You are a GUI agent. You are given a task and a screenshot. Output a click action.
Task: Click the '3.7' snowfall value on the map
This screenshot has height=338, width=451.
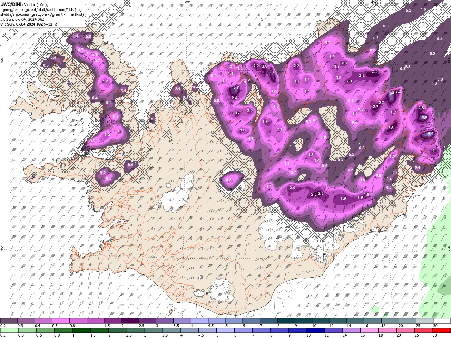click(x=236, y=88)
